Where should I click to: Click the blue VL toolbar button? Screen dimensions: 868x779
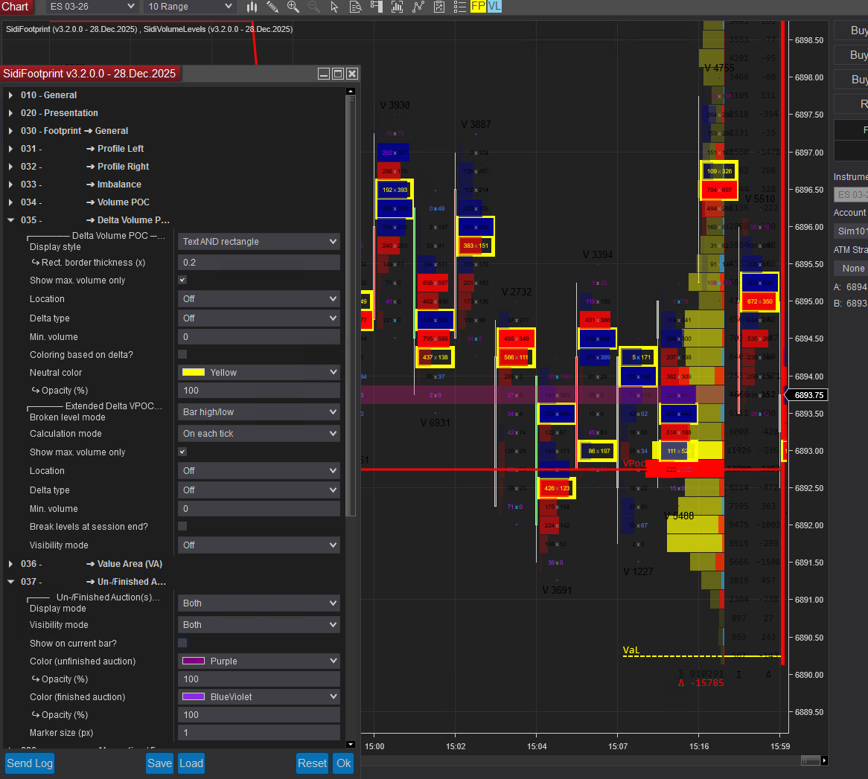click(494, 7)
